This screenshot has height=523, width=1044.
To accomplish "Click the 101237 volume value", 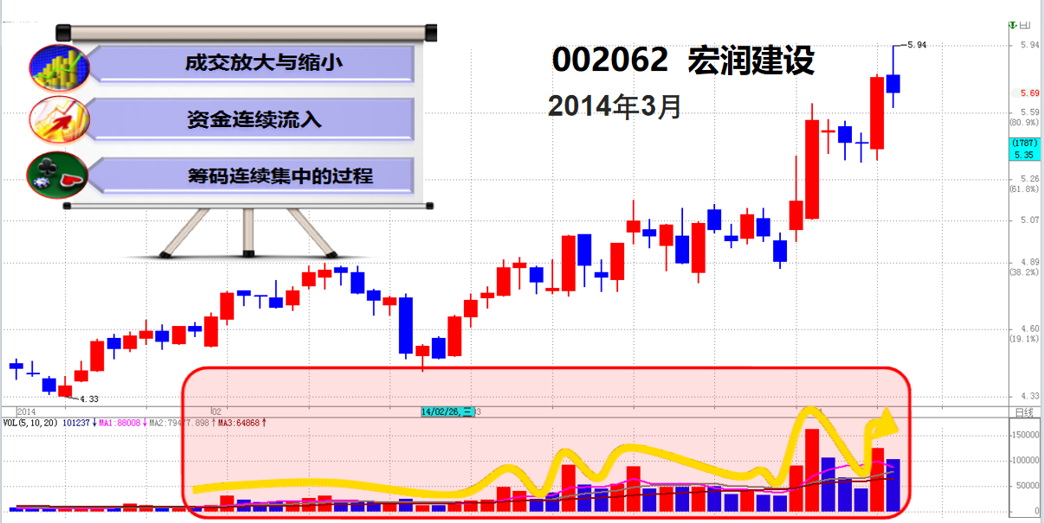I will pos(76,424).
